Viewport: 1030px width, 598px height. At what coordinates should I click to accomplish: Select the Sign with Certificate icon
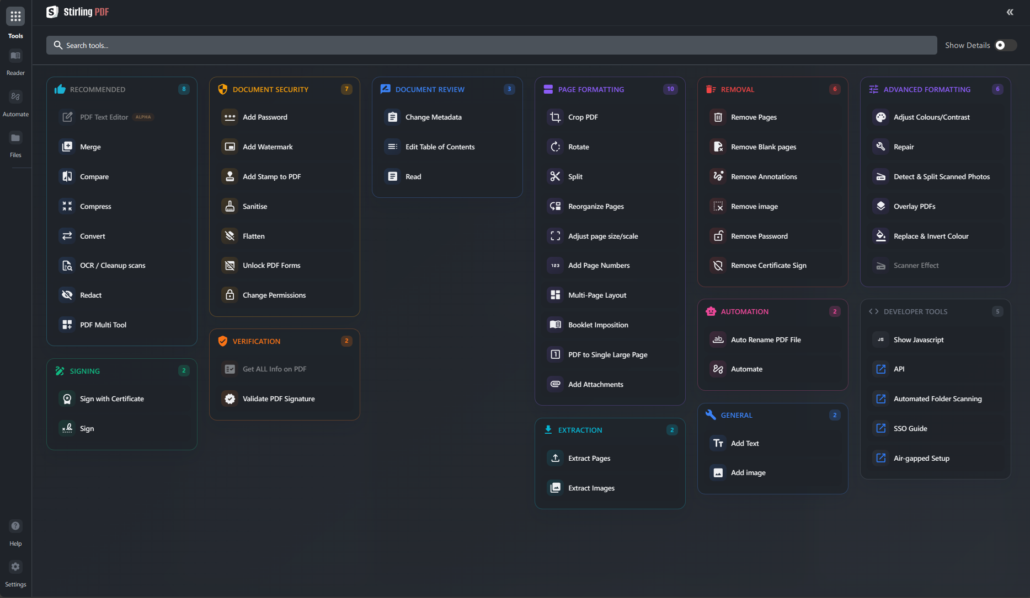click(67, 398)
